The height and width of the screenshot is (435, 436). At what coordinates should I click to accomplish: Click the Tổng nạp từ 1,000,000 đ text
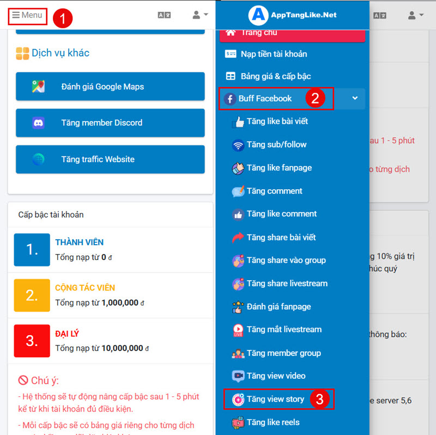coord(100,303)
